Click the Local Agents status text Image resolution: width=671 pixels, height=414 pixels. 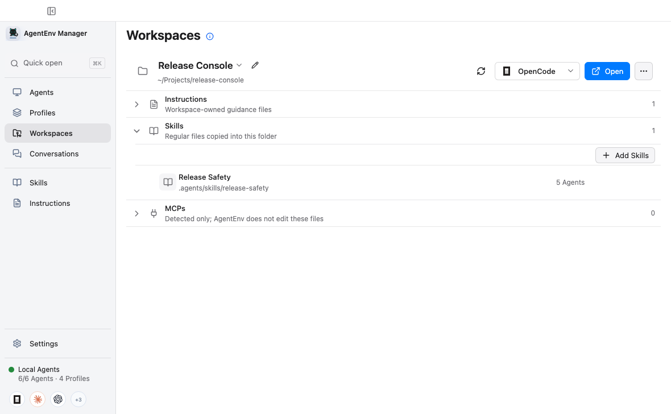(x=39, y=370)
